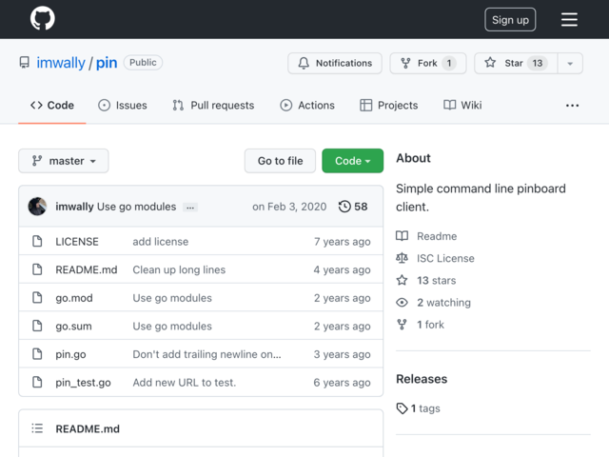Click the README.md heading in readme box
Image resolution: width=609 pixels, height=457 pixels.
tap(88, 429)
